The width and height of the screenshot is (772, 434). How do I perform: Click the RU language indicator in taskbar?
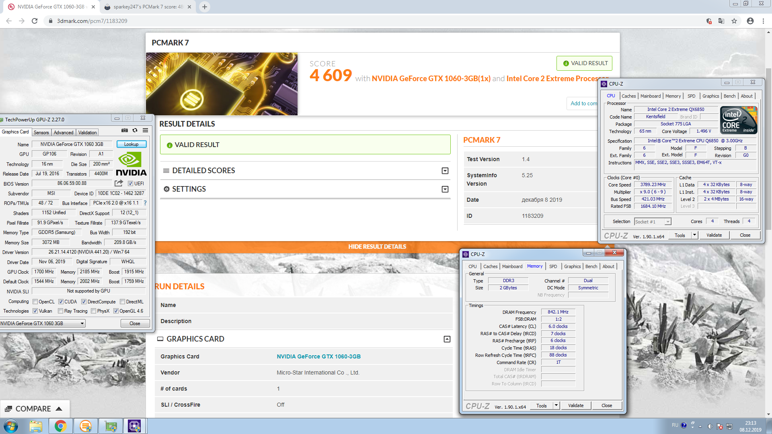(x=675, y=425)
